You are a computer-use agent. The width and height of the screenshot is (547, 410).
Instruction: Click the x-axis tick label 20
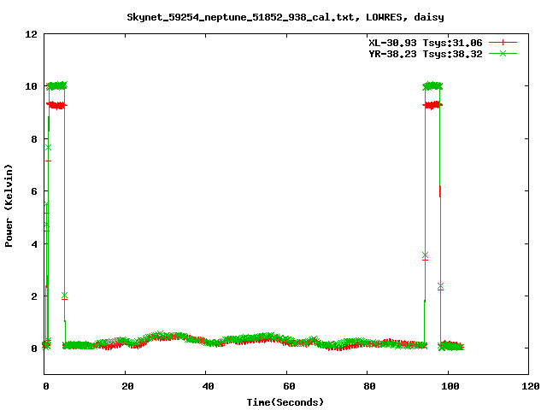[127, 386]
